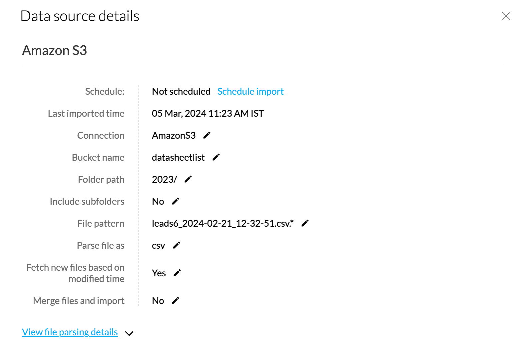Screen dimensions: 521x352
Task: Click the Data source details title
Action: (x=80, y=16)
